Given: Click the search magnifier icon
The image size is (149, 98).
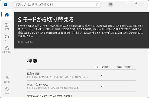Looking at the screenshot, I should (97, 4).
